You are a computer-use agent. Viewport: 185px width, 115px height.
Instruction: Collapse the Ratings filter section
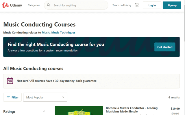point(44,111)
